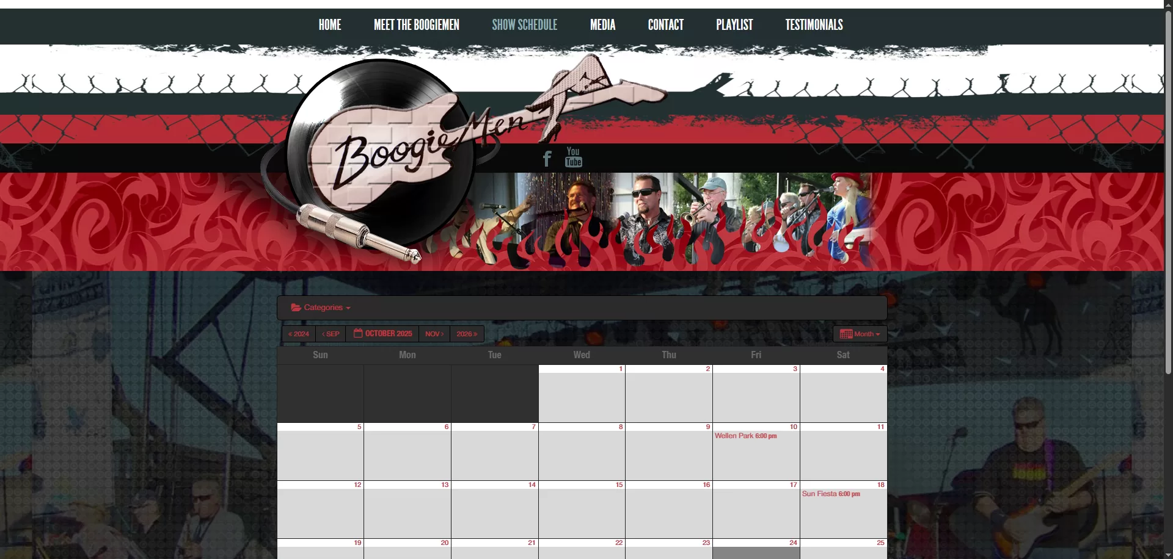The width and height of the screenshot is (1173, 559).
Task: Navigate to Meet the Boogiemen page
Action: pyautogui.click(x=416, y=25)
